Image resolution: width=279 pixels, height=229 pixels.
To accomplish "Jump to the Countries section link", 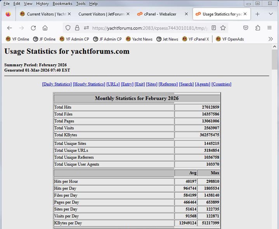I will (221, 84).
